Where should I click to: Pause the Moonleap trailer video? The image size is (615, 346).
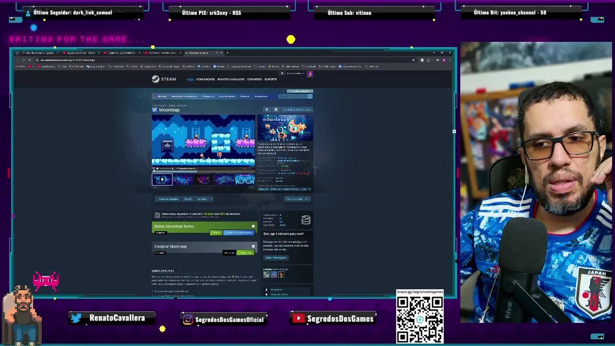pos(155,169)
